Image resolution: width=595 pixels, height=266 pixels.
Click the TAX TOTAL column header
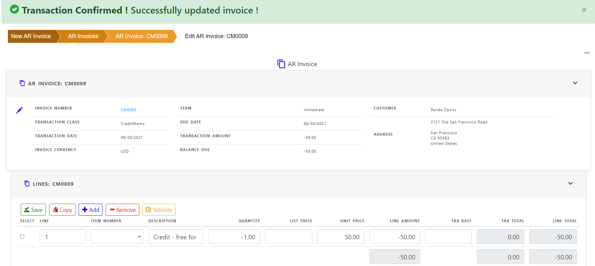(x=513, y=221)
